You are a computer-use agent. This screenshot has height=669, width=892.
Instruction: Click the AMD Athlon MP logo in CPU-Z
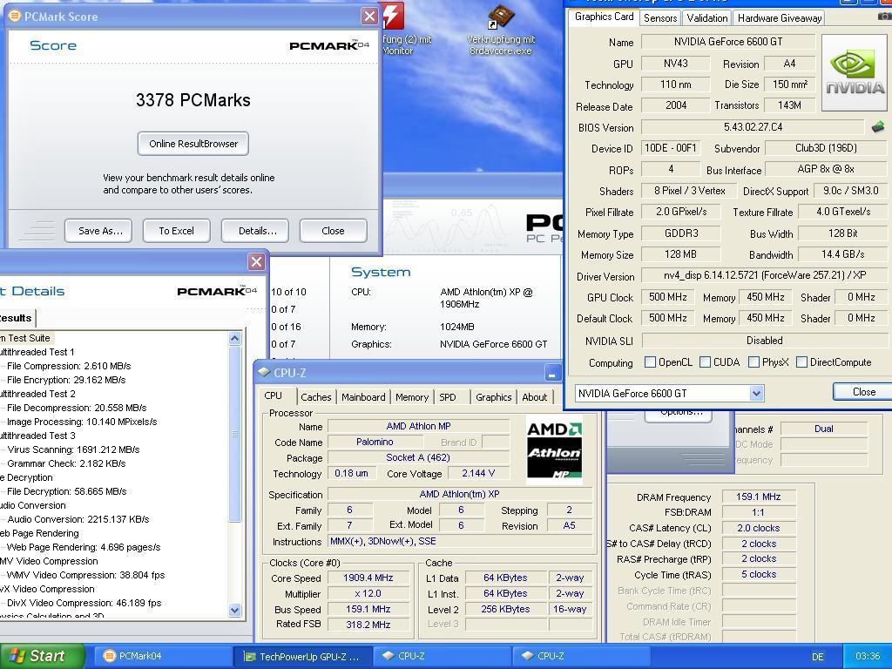[555, 451]
